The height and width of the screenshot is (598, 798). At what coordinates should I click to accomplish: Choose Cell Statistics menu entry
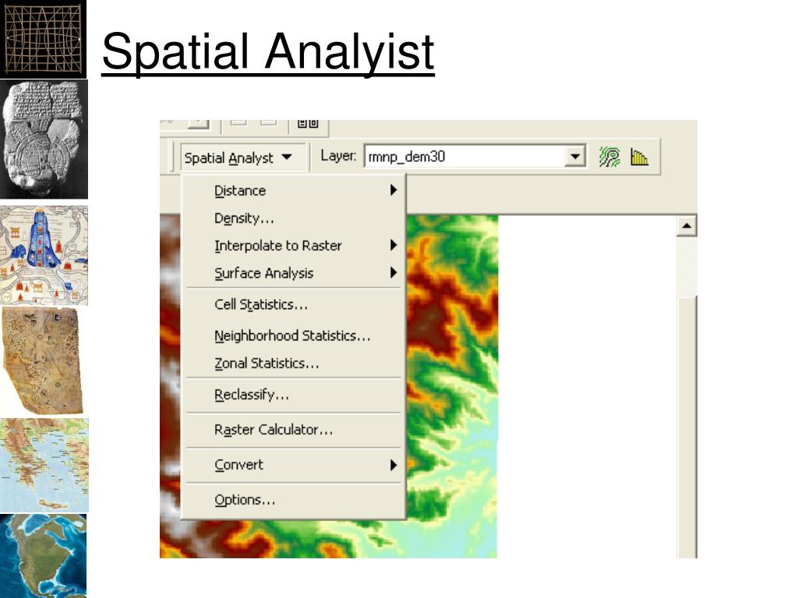(x=293, y=304)
